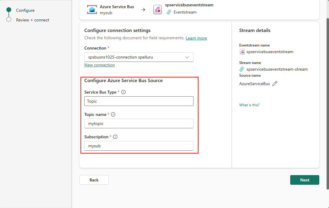
Task: Edit the AzureServiceBus source name with the pencil icon
Action: coord(275,83)
